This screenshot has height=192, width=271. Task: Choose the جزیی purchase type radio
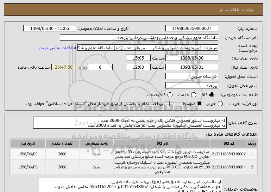(220, 104)
